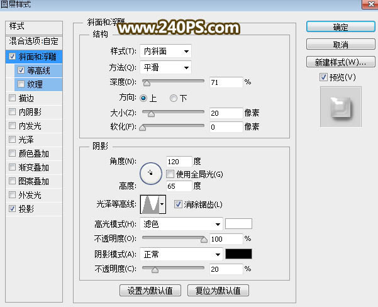Click the 确定 button
This screenshot has height=307, width=378.
(341, 27)
